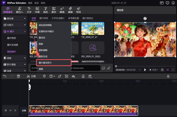Open the 轉場 transitions panel

click(62, 10)
